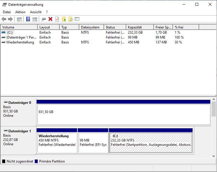Select the 99 MB EFI system partition block
This screenshot has height=172, width=217.
(93, 140)
